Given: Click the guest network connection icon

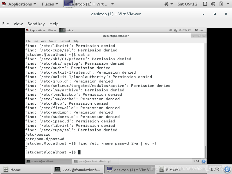Looking at the screenshot, I should pyautogui.click(x=176, y=30).
